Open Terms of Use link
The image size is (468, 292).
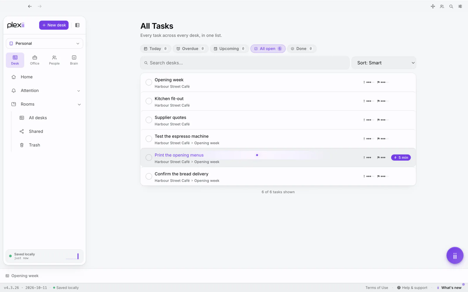click(x=376, y=288)
